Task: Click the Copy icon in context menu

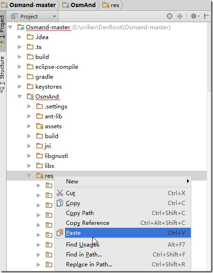Action: (x=60, y=203)
